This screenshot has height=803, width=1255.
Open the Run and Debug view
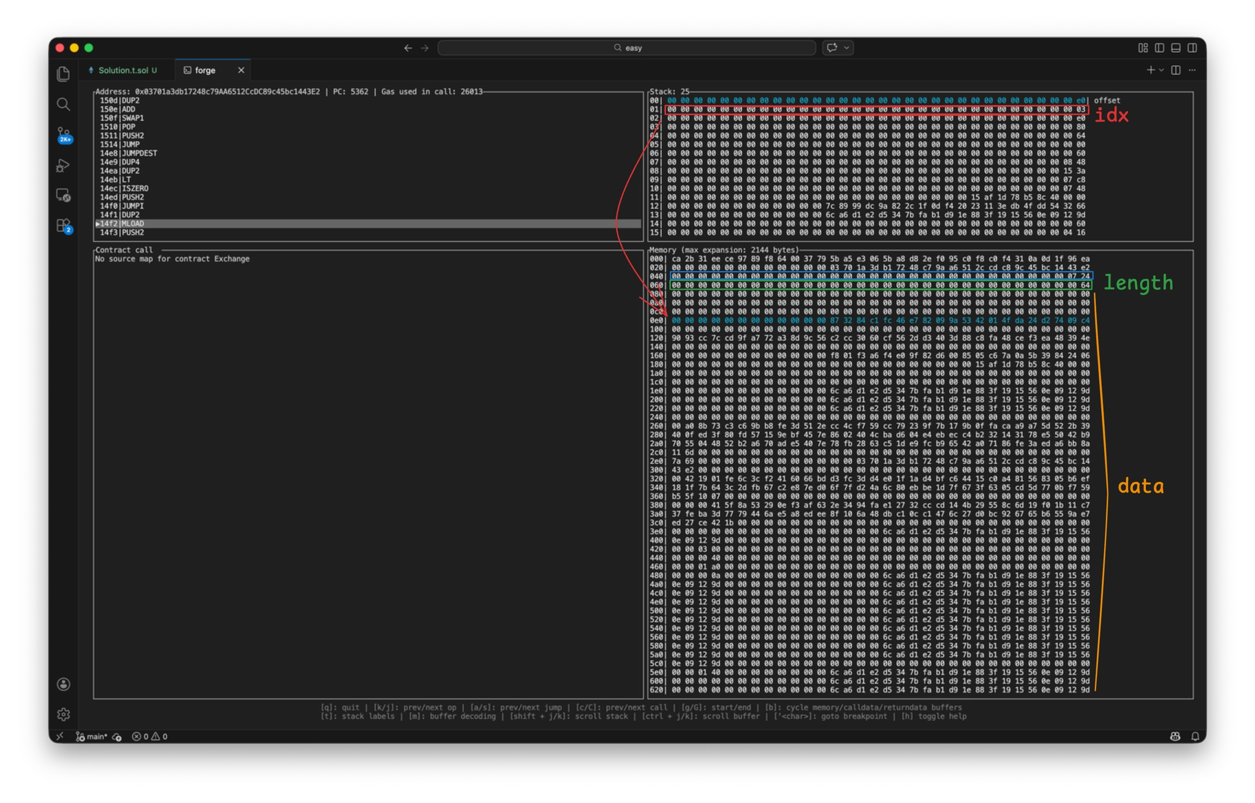coord(63,165)
